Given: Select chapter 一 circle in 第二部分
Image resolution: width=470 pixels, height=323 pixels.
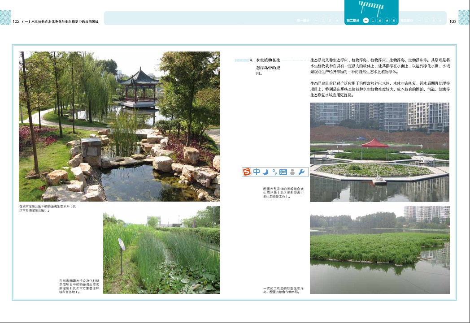Looking at the screenshot, I should point(366,21).
